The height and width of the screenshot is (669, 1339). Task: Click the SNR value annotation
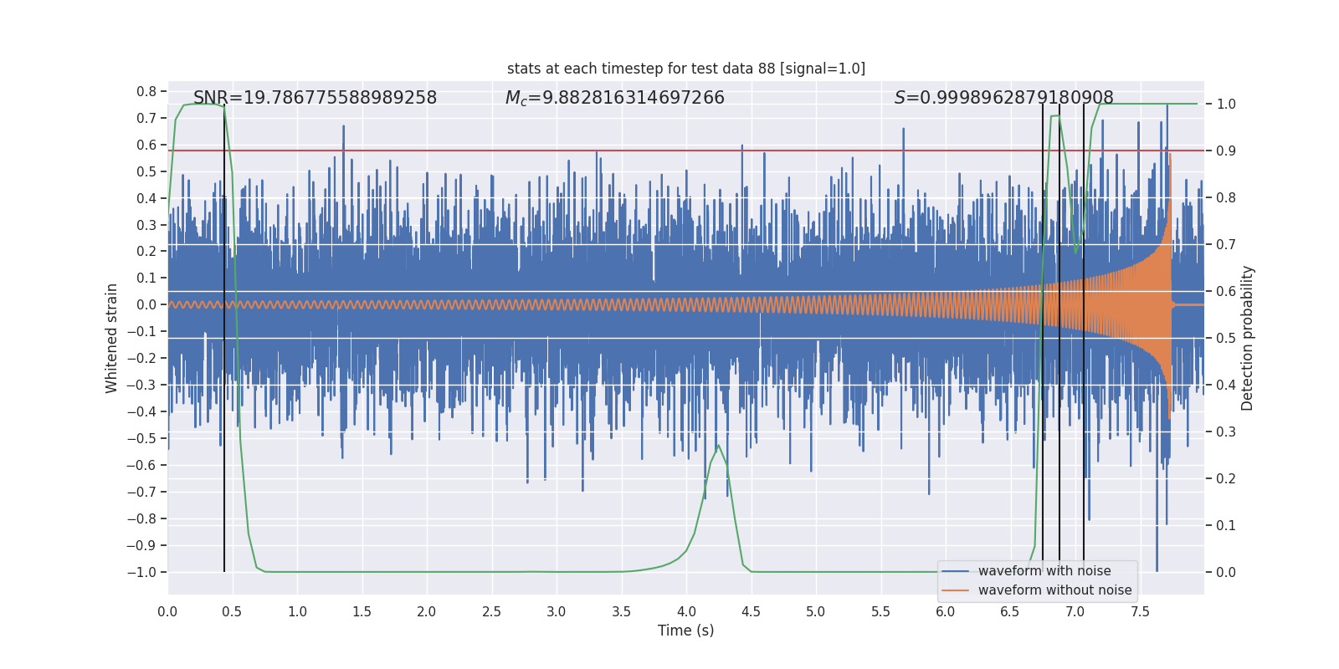click(x=315, y=98)
